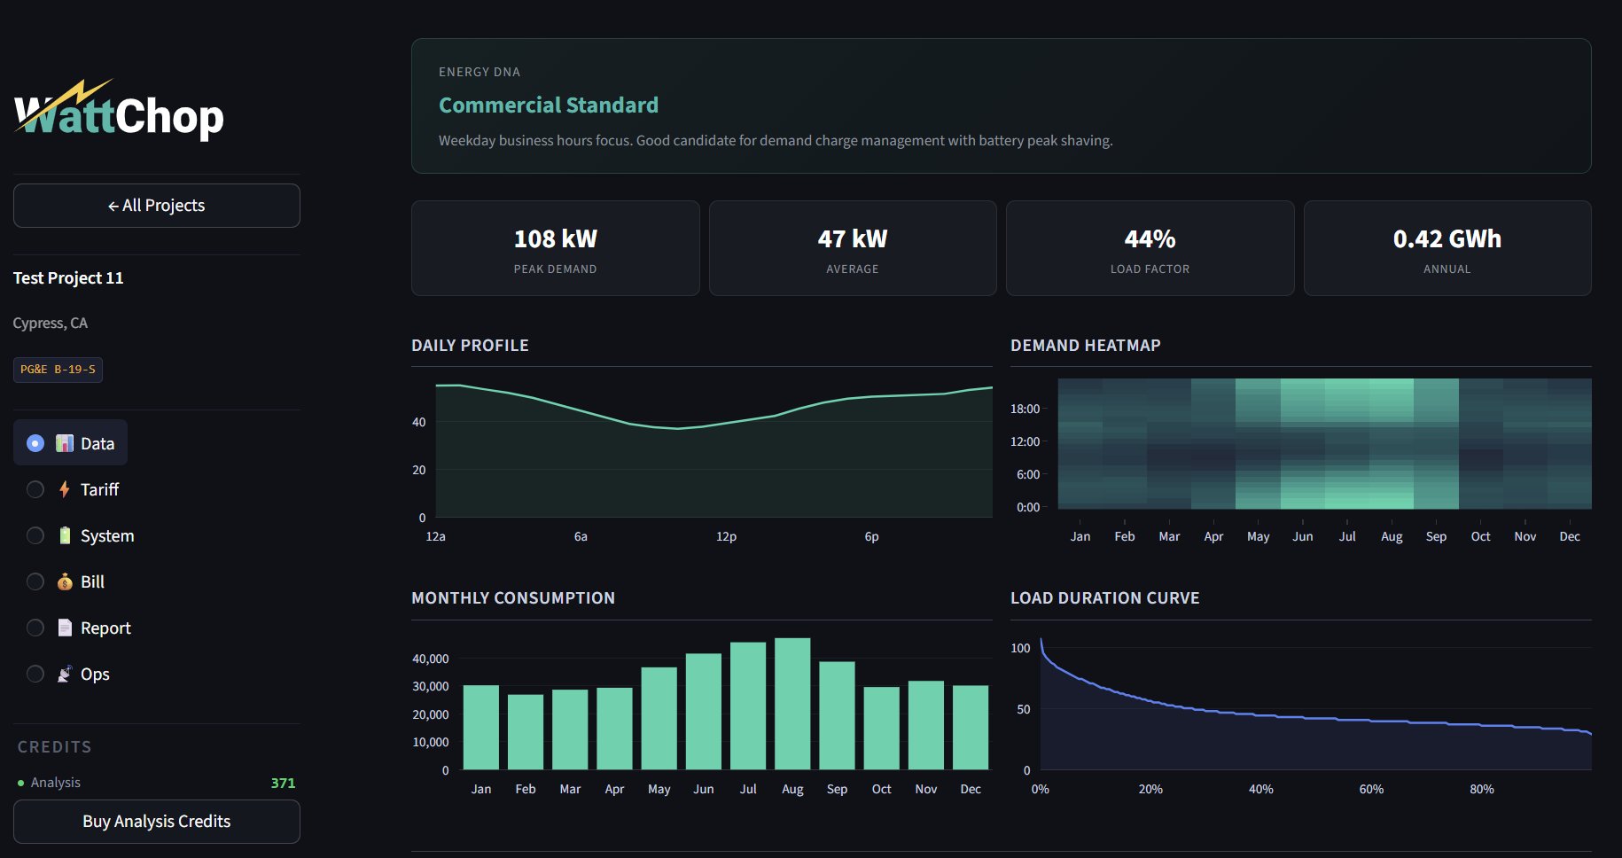Open the Ops section from sidebar
This screenshot has height=858, width=1622.
(x=93, y=674)
